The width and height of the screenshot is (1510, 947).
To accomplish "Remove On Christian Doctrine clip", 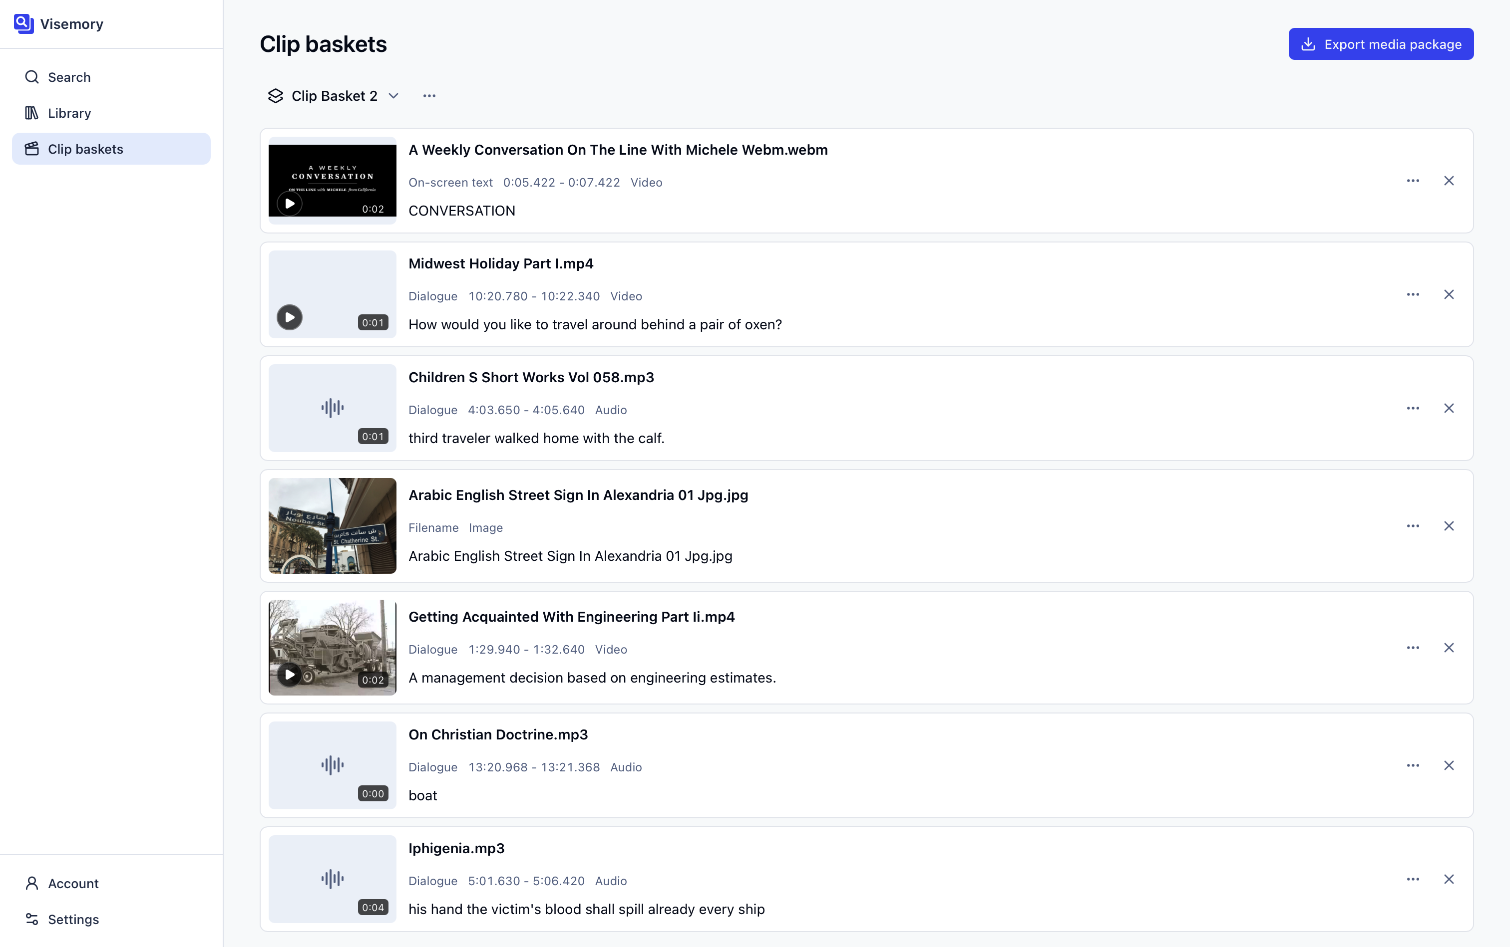I will [1449, 765].
